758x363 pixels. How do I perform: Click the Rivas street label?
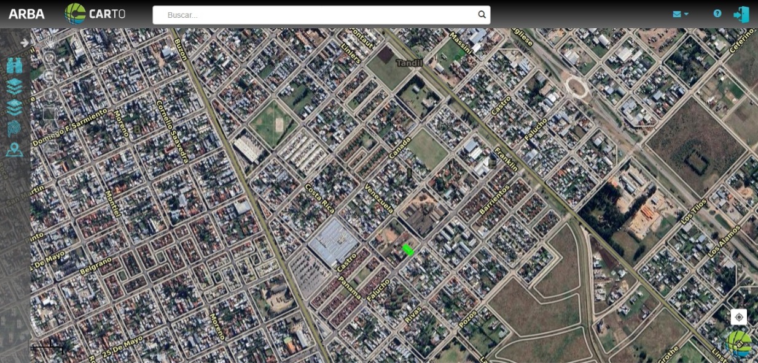click(413, 315)
